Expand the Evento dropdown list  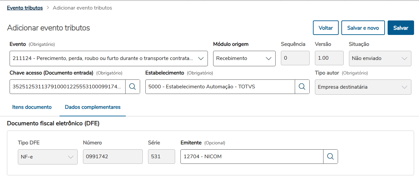pos(201,58)
